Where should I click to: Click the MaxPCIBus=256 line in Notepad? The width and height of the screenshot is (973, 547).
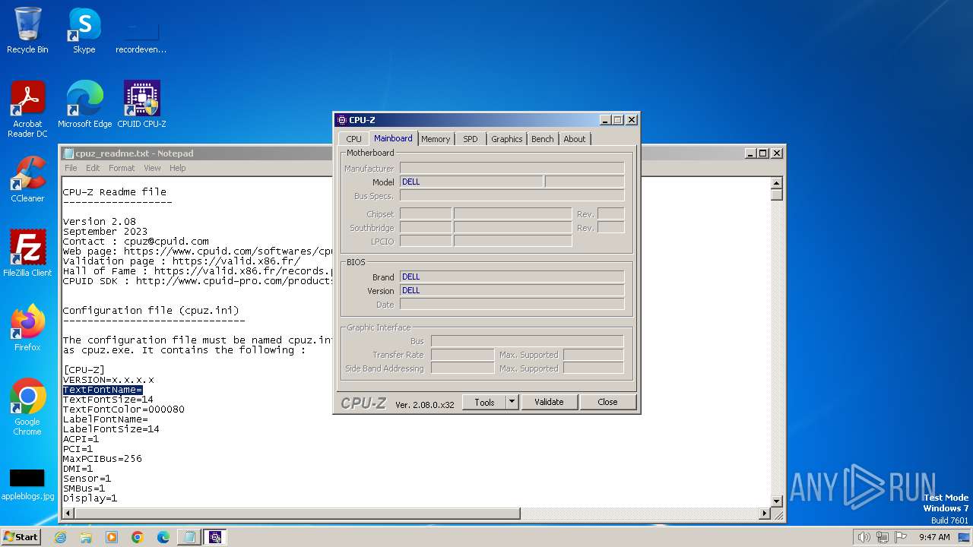(102, 459)
